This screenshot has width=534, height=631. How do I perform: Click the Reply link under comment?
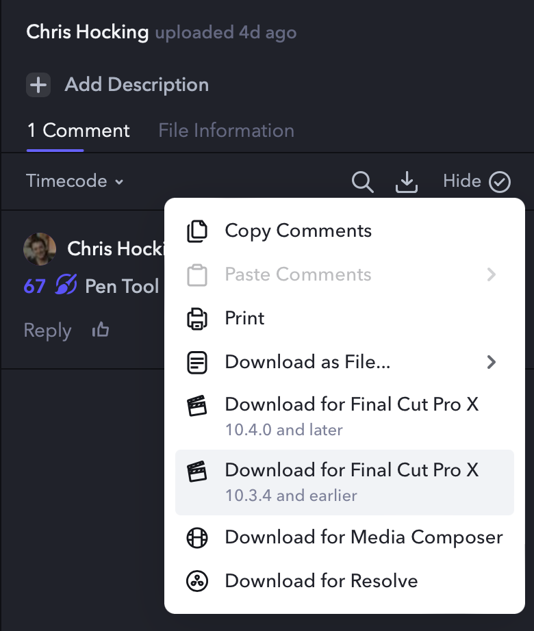(x=47, y=331)
